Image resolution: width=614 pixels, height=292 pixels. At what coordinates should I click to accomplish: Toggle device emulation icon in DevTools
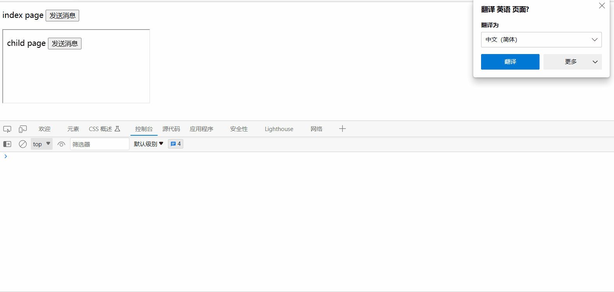tap(23, 129)
